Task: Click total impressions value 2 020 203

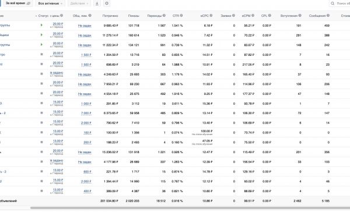Action: point(132,201)
